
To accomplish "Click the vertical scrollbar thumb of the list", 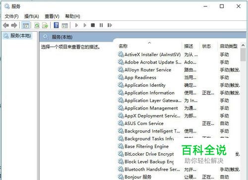I will tap(243, 55).
